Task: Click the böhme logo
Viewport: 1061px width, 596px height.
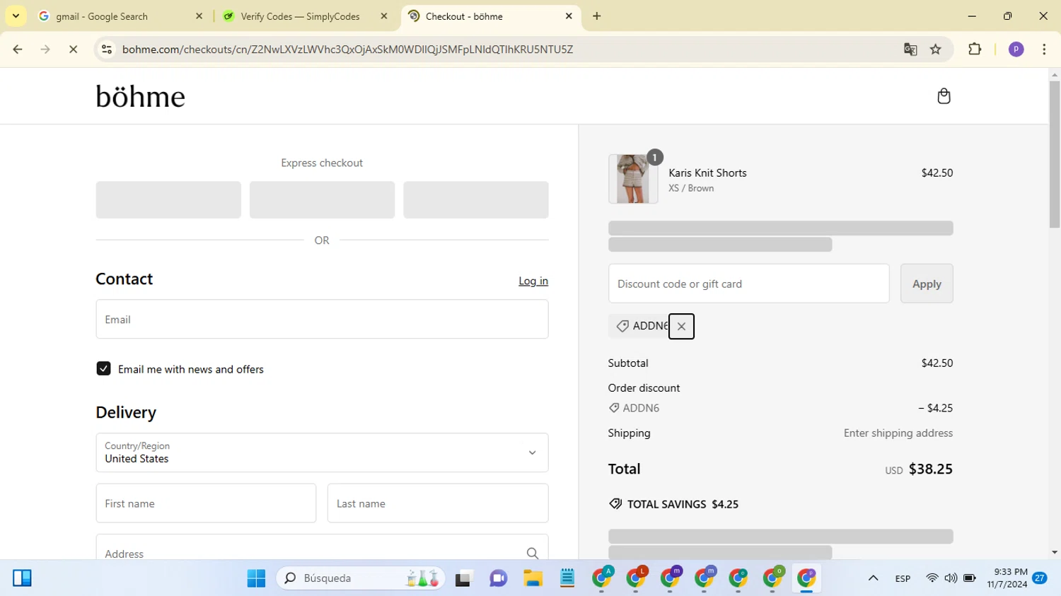Action: pos(140,96)
